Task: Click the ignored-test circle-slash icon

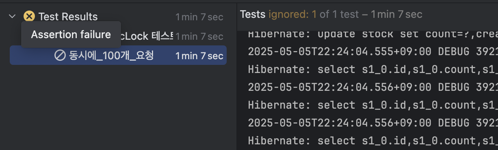Action: tap(60, 56)
